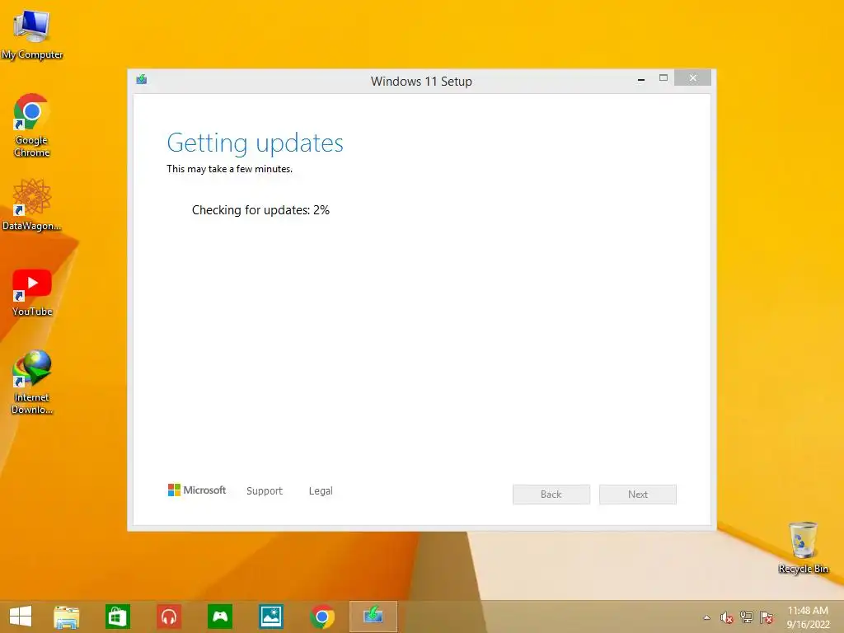Screen dimensions: 844x633
Task: Open the Windows Store taskbar icon
Action: click(117, 617)
